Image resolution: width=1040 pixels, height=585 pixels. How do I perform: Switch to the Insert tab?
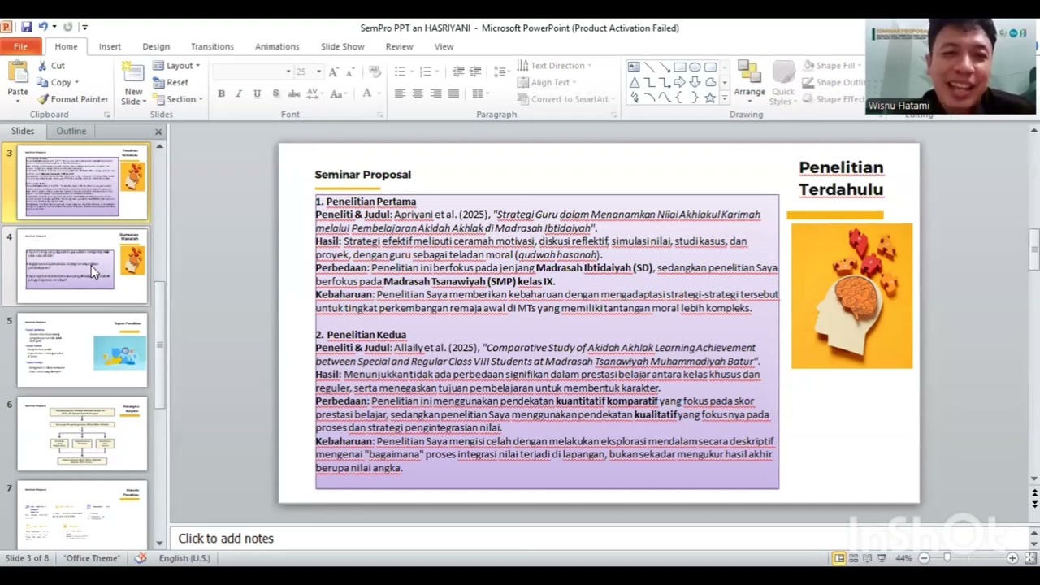point(110,46)
